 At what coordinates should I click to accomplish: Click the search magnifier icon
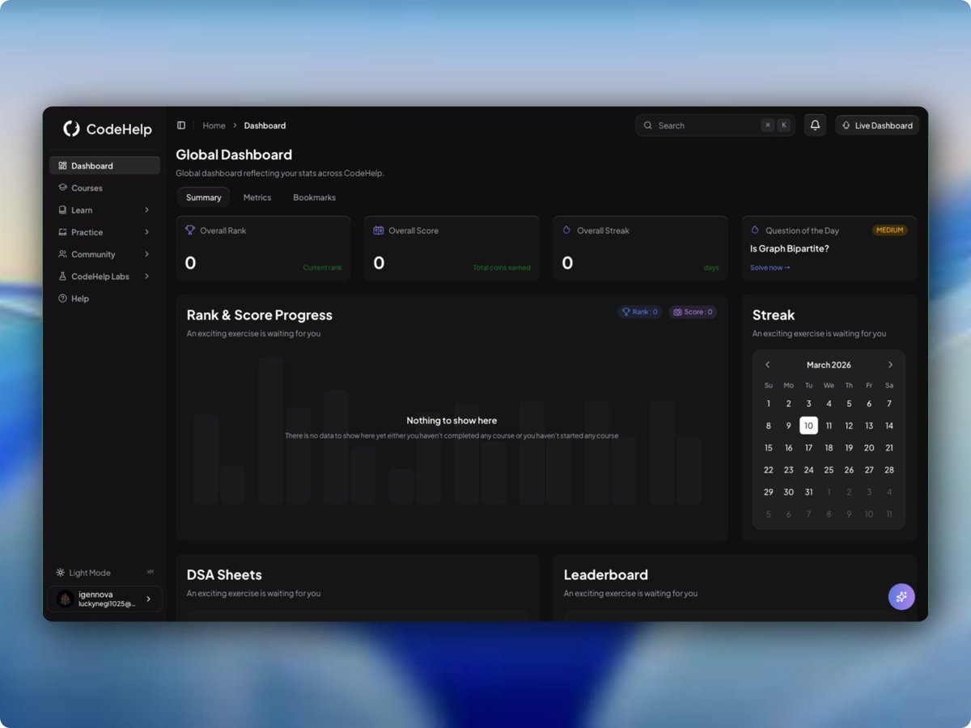(x=648, y=125)
